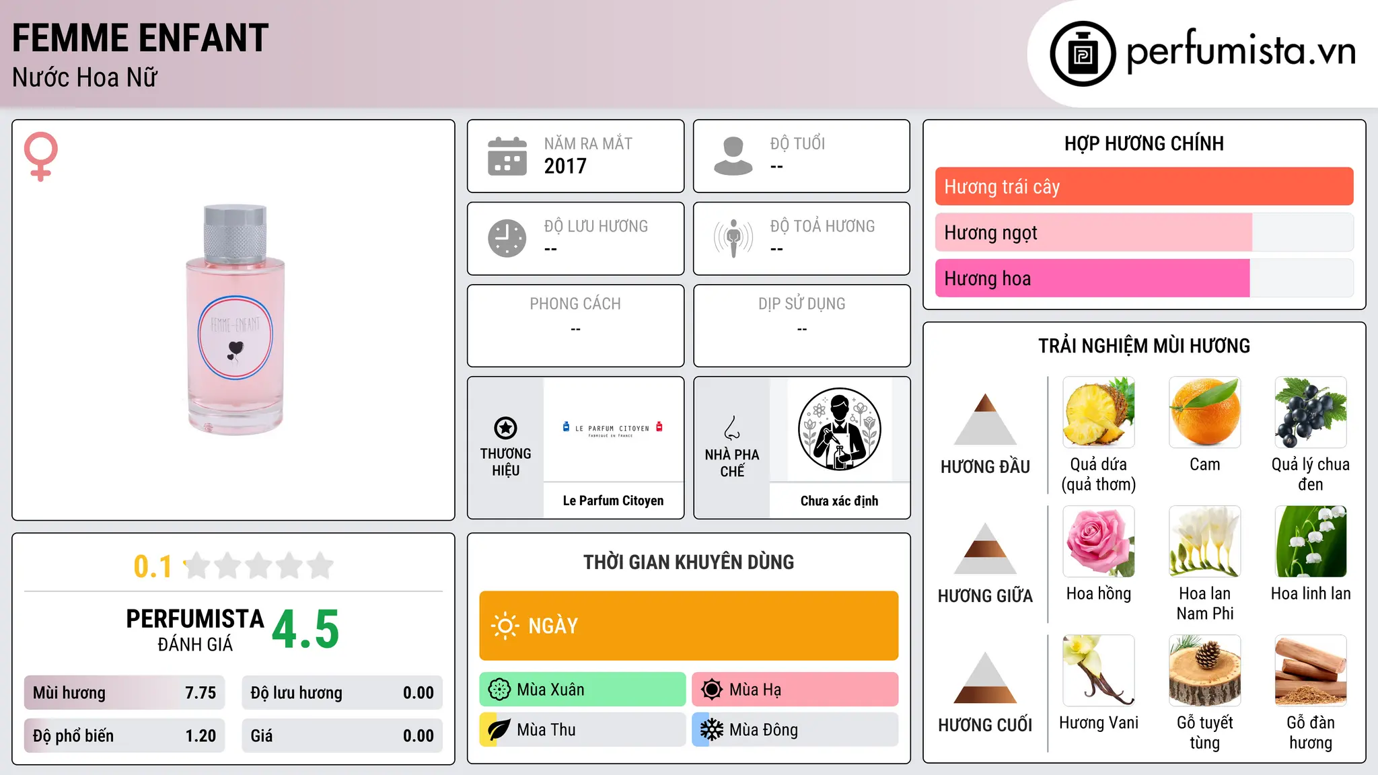Click the snowflake icon for Mùa Đông
The width and height of the screenshot is (1378, 775).
pos(712,730)
